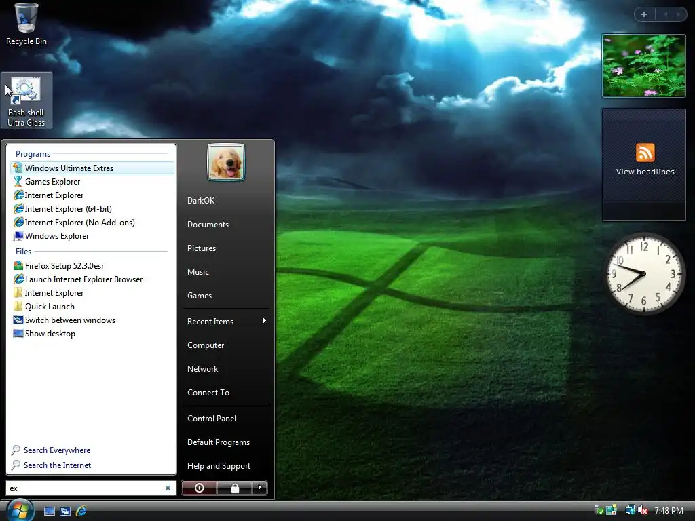The image size is (695, 521).
Task: Click the View headlines link
Action: [645, 172]
